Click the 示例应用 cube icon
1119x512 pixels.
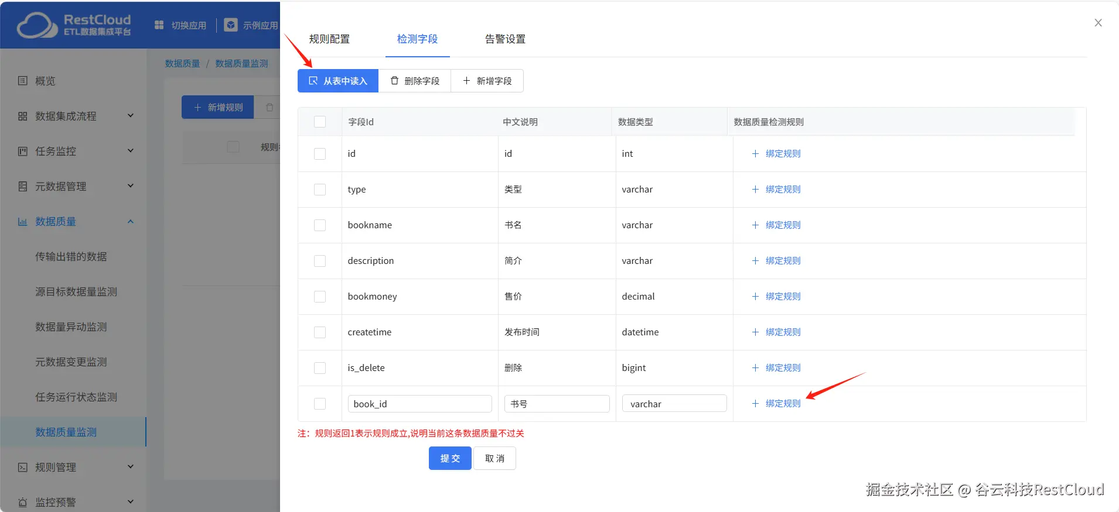click(x=231, y=25)
